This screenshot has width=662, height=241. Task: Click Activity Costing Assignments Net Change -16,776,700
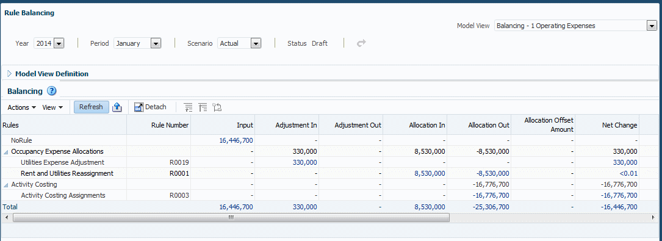tap(619, 195)
